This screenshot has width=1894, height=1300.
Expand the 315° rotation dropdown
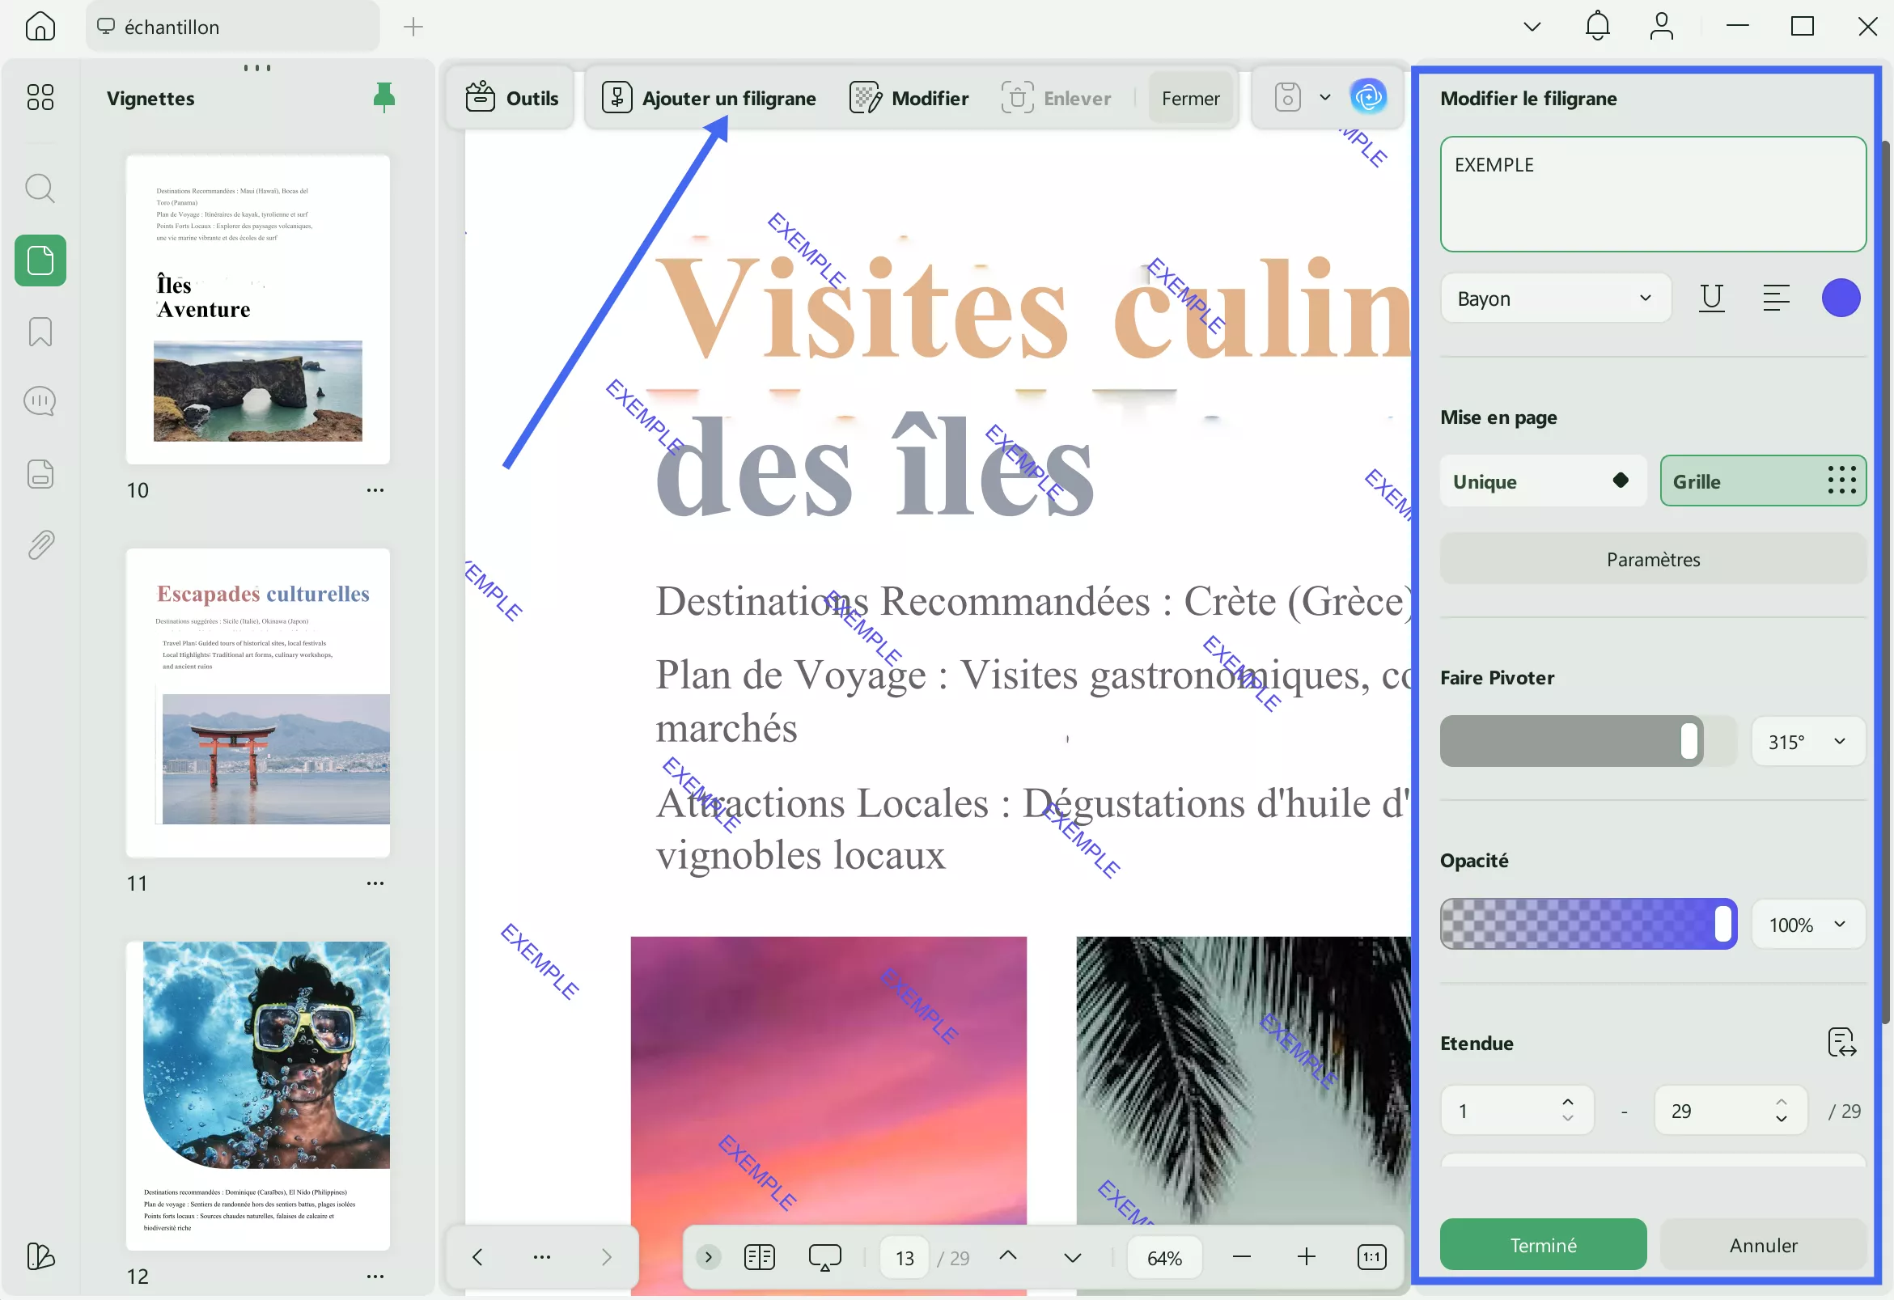[1807, 742]
